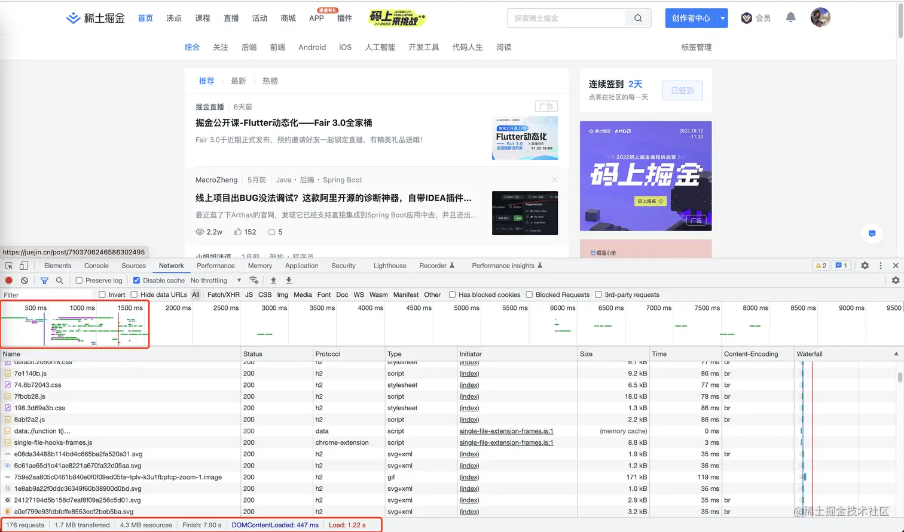The height and width of the screenshot is (532, 904).
Task: Select the 后端 category link
Action: [x=249, y=47]
